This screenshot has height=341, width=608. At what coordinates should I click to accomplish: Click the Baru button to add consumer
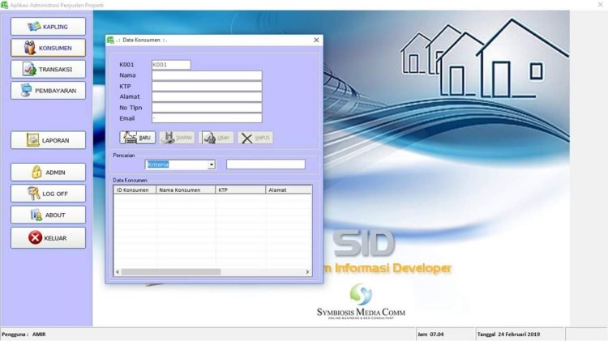(138, 138)
